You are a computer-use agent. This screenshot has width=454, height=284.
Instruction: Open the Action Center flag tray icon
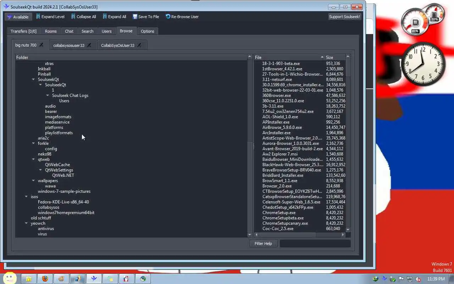[401, 279]
